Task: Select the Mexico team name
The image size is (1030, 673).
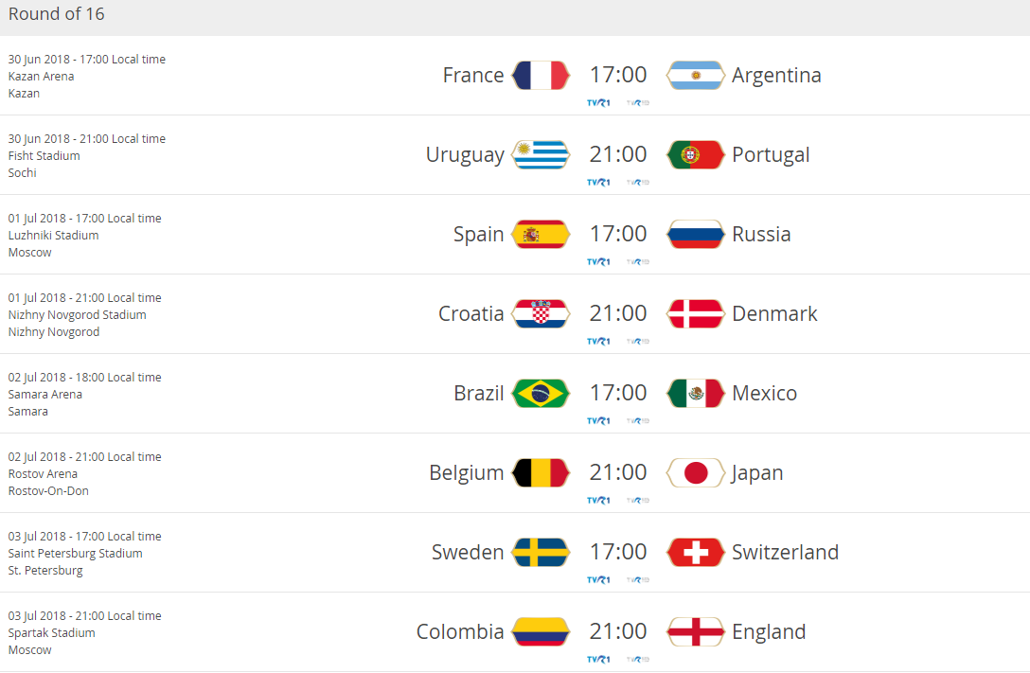Action: (764, 394)
